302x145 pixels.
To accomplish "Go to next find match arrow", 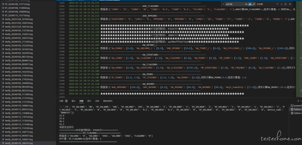I will click(281, 4).
